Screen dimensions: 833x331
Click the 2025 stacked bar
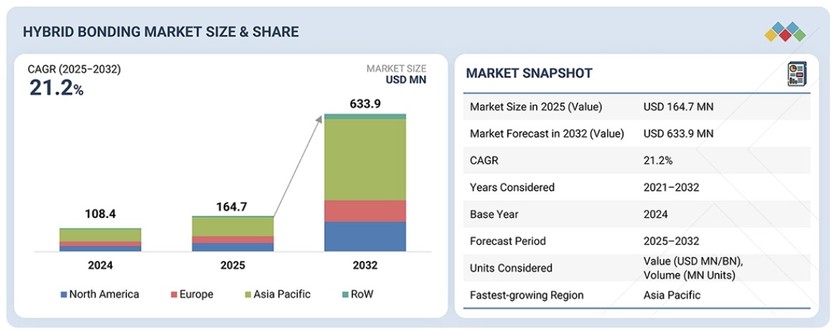[x=232, y=234]
